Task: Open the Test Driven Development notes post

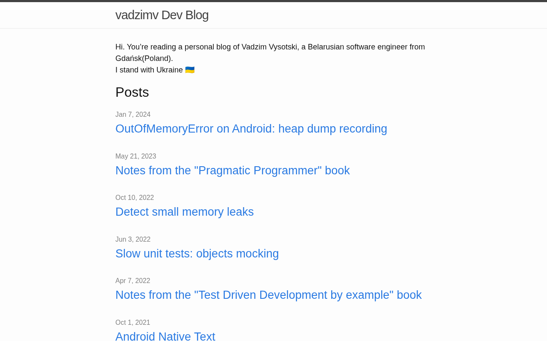Action: 268,295
